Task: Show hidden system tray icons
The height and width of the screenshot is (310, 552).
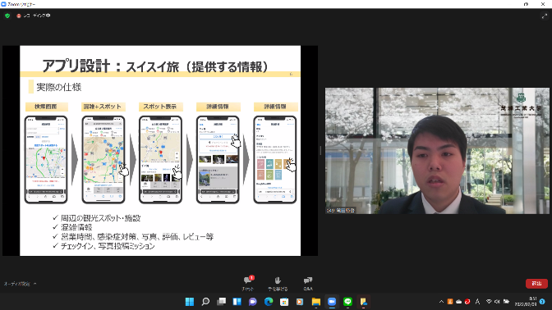Action: point(441,302)
